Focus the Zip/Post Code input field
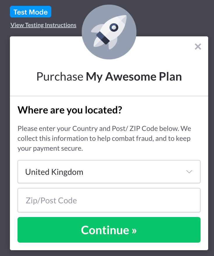 click(x=109, y=200)
